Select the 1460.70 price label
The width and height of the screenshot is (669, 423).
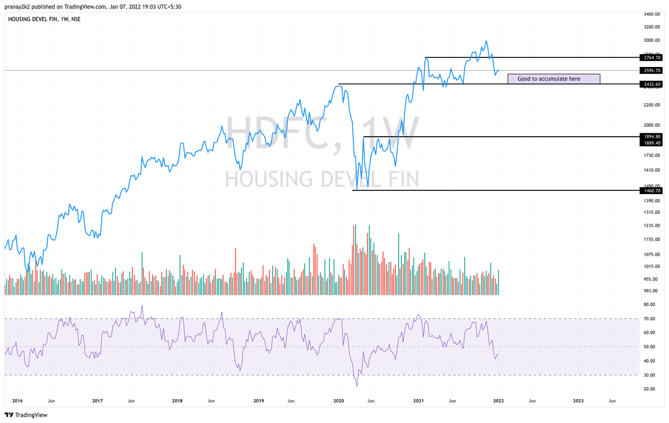point(651,190)
